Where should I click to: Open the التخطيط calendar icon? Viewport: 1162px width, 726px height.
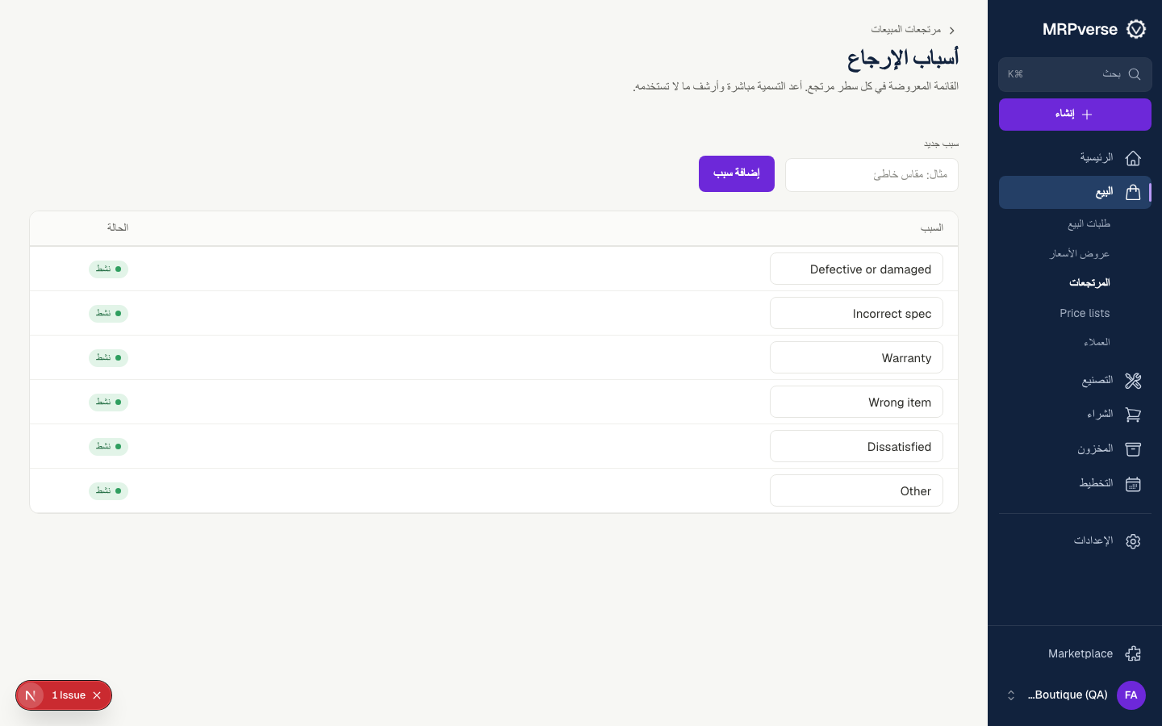pyautogui.click(x=1133, y=484)
